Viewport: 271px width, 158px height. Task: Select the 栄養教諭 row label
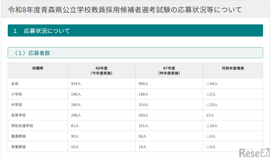[18, 147]
